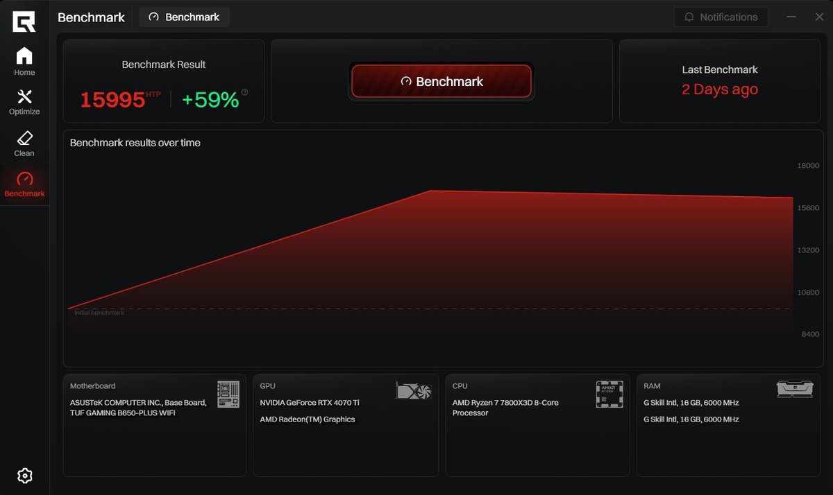Click the +59% improvement value
Viewport: 833px width, 495px height.
click(x=210, y=100)
